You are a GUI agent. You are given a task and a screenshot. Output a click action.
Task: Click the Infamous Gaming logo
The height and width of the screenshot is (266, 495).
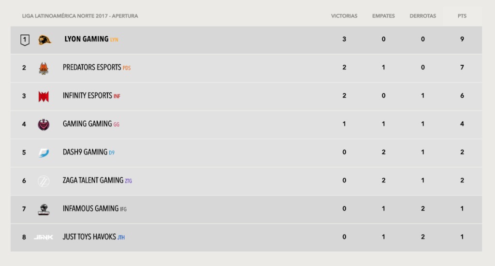[x=44, y=210]
